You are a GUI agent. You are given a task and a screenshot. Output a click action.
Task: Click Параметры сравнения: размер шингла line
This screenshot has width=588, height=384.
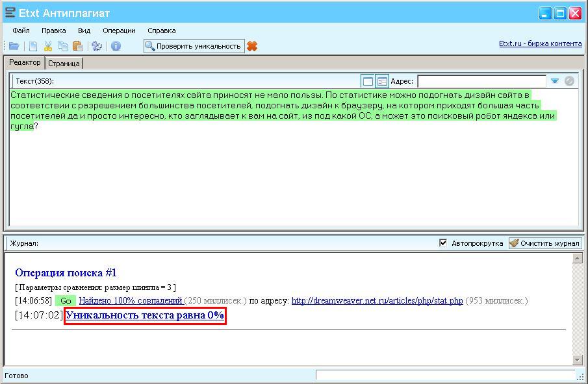[96, 287]
